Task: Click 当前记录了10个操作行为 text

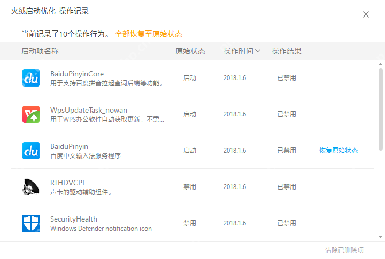Action: (66, 34)
